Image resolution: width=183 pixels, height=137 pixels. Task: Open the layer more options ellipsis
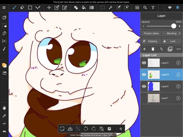click(178, 49)
